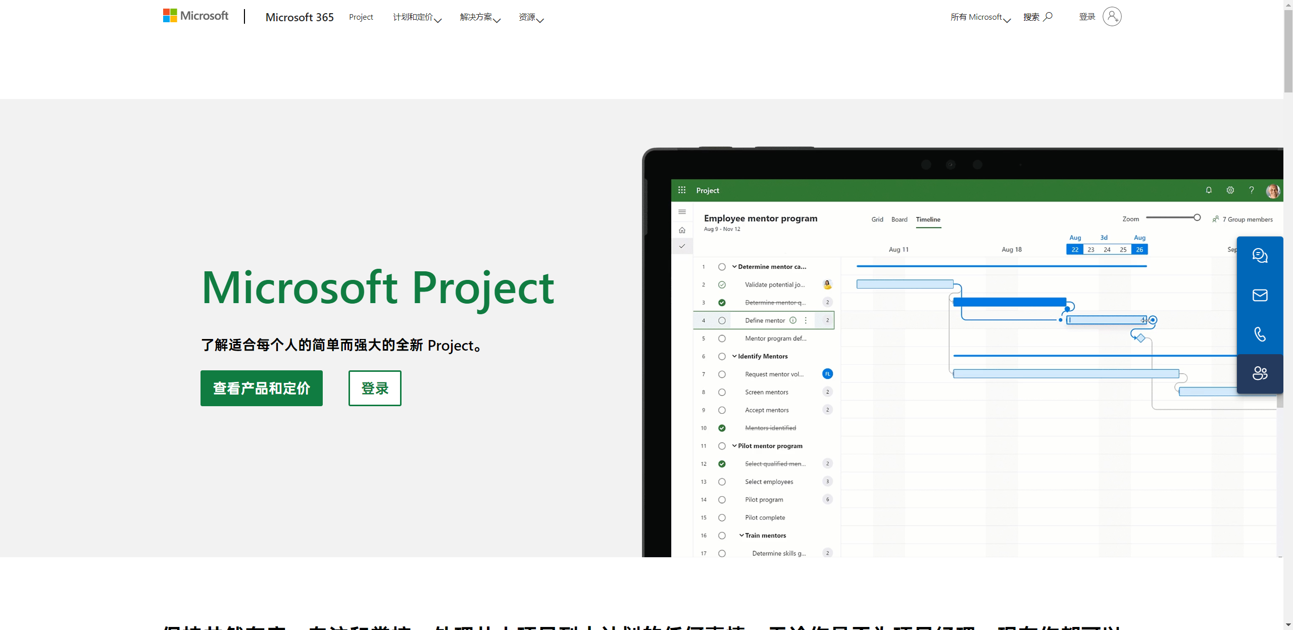Viewport: 1293px width, 630px height.
Task: Go to home icon in Project sidebar
Action: click(x=682, y=230)
